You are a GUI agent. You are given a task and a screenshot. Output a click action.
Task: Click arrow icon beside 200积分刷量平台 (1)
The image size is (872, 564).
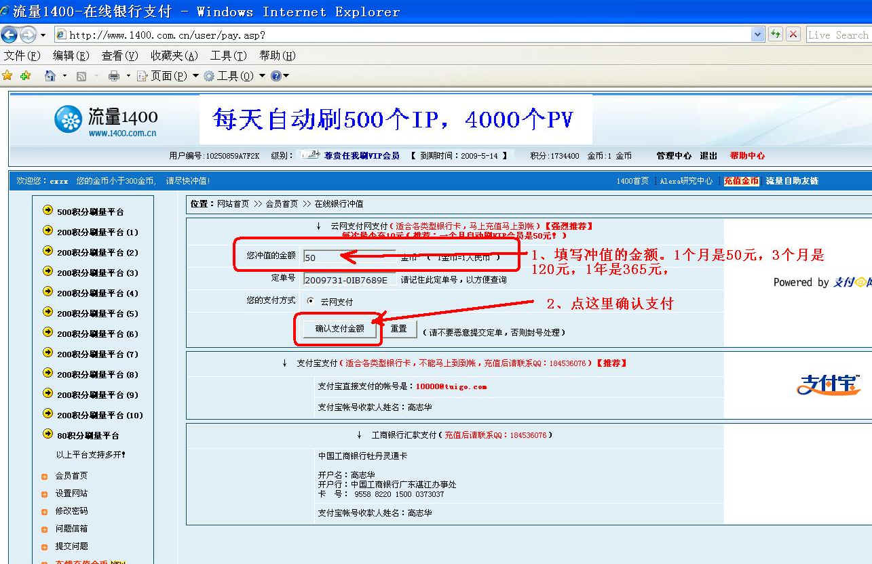click(48, 230)
